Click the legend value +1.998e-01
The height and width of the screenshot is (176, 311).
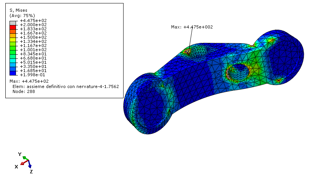click(x=33, y=75)
